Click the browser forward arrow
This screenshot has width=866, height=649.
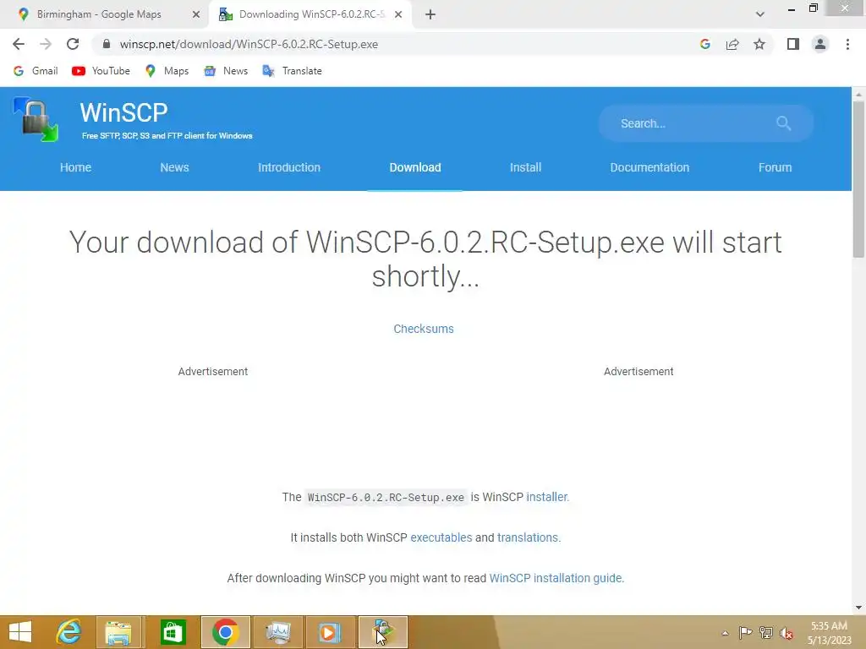pyautogui.click(x=46, y=44)
